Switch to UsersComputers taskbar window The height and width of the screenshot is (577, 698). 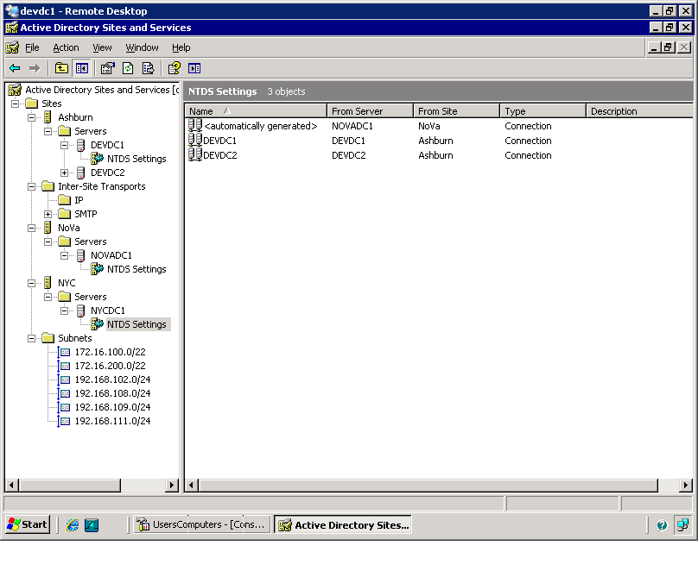pyautogui.click(x=202, y=524)
